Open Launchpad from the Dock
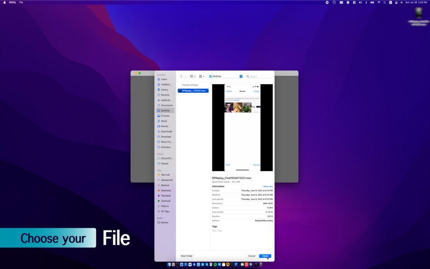Viewport: 430px width, 269px height. pyautogui.click(x=173, y=264)
